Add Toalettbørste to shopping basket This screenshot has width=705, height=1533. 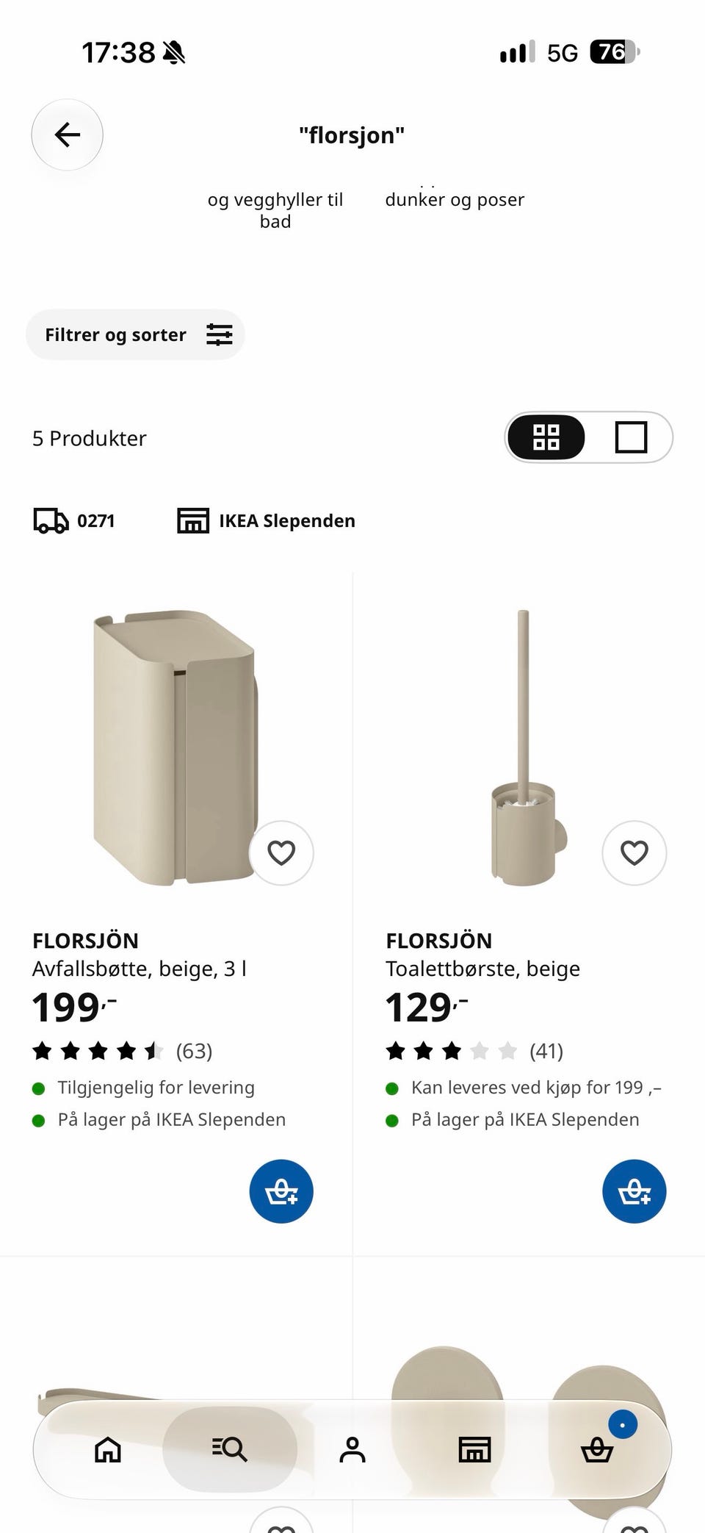pos(634,1191)
